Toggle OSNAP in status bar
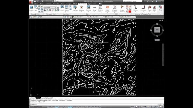This screenshot has width=193, height=108. coord(70,107)
